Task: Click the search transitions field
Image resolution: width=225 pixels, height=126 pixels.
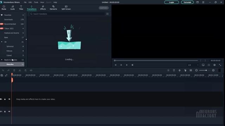Action: (x=67, y=14)
